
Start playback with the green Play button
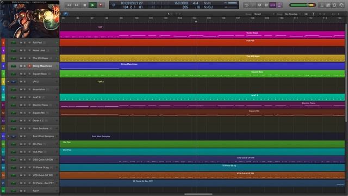[92, 5]
